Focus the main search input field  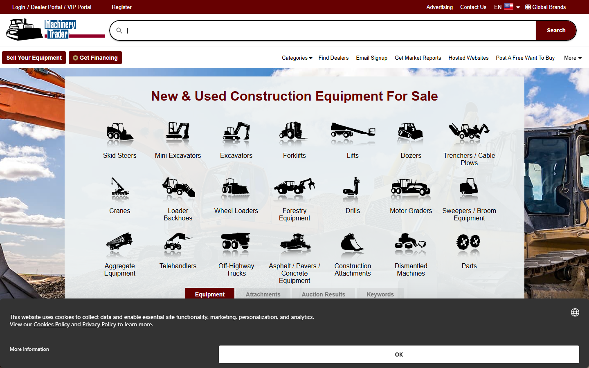(323, 30)
